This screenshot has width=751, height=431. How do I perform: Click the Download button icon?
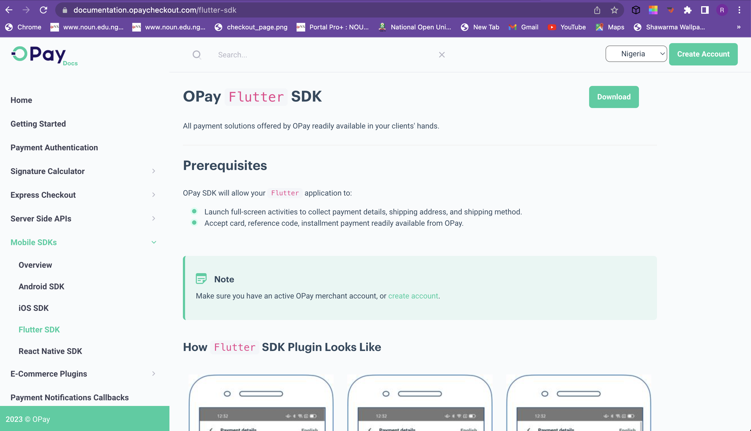614,97
